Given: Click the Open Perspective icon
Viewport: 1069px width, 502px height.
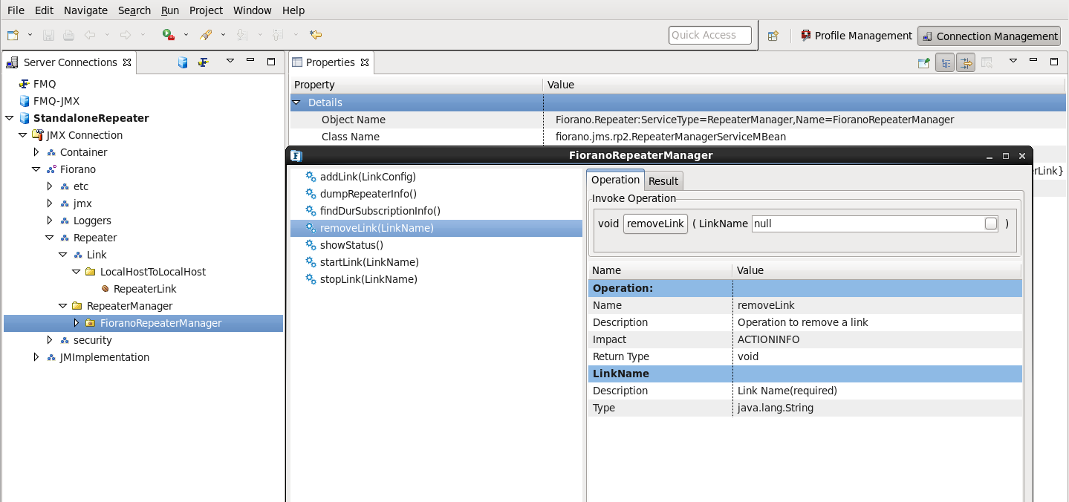Looking at the screenshot, I should (x=773, y=36).
